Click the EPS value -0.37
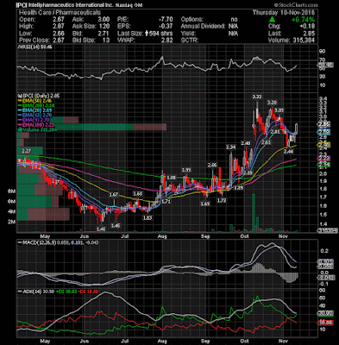Screen dimensions: 339x345 166,27
